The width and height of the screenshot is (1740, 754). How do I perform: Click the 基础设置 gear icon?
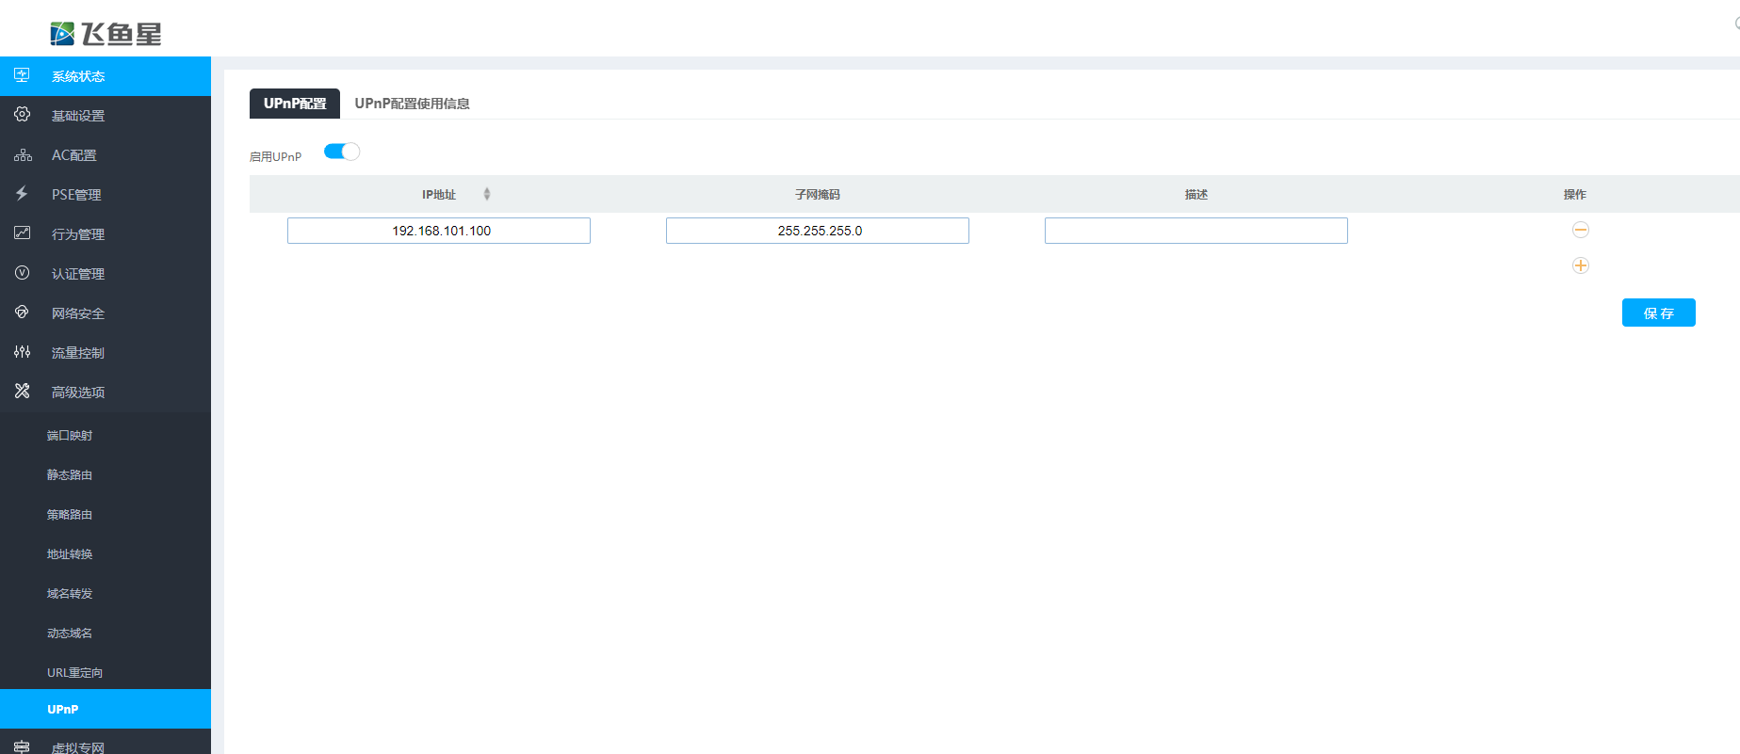pos(22,115)
